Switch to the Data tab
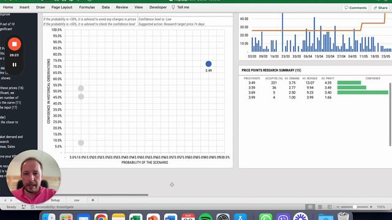This screenshot has height=220, width=392. click(x=106, y=7)
